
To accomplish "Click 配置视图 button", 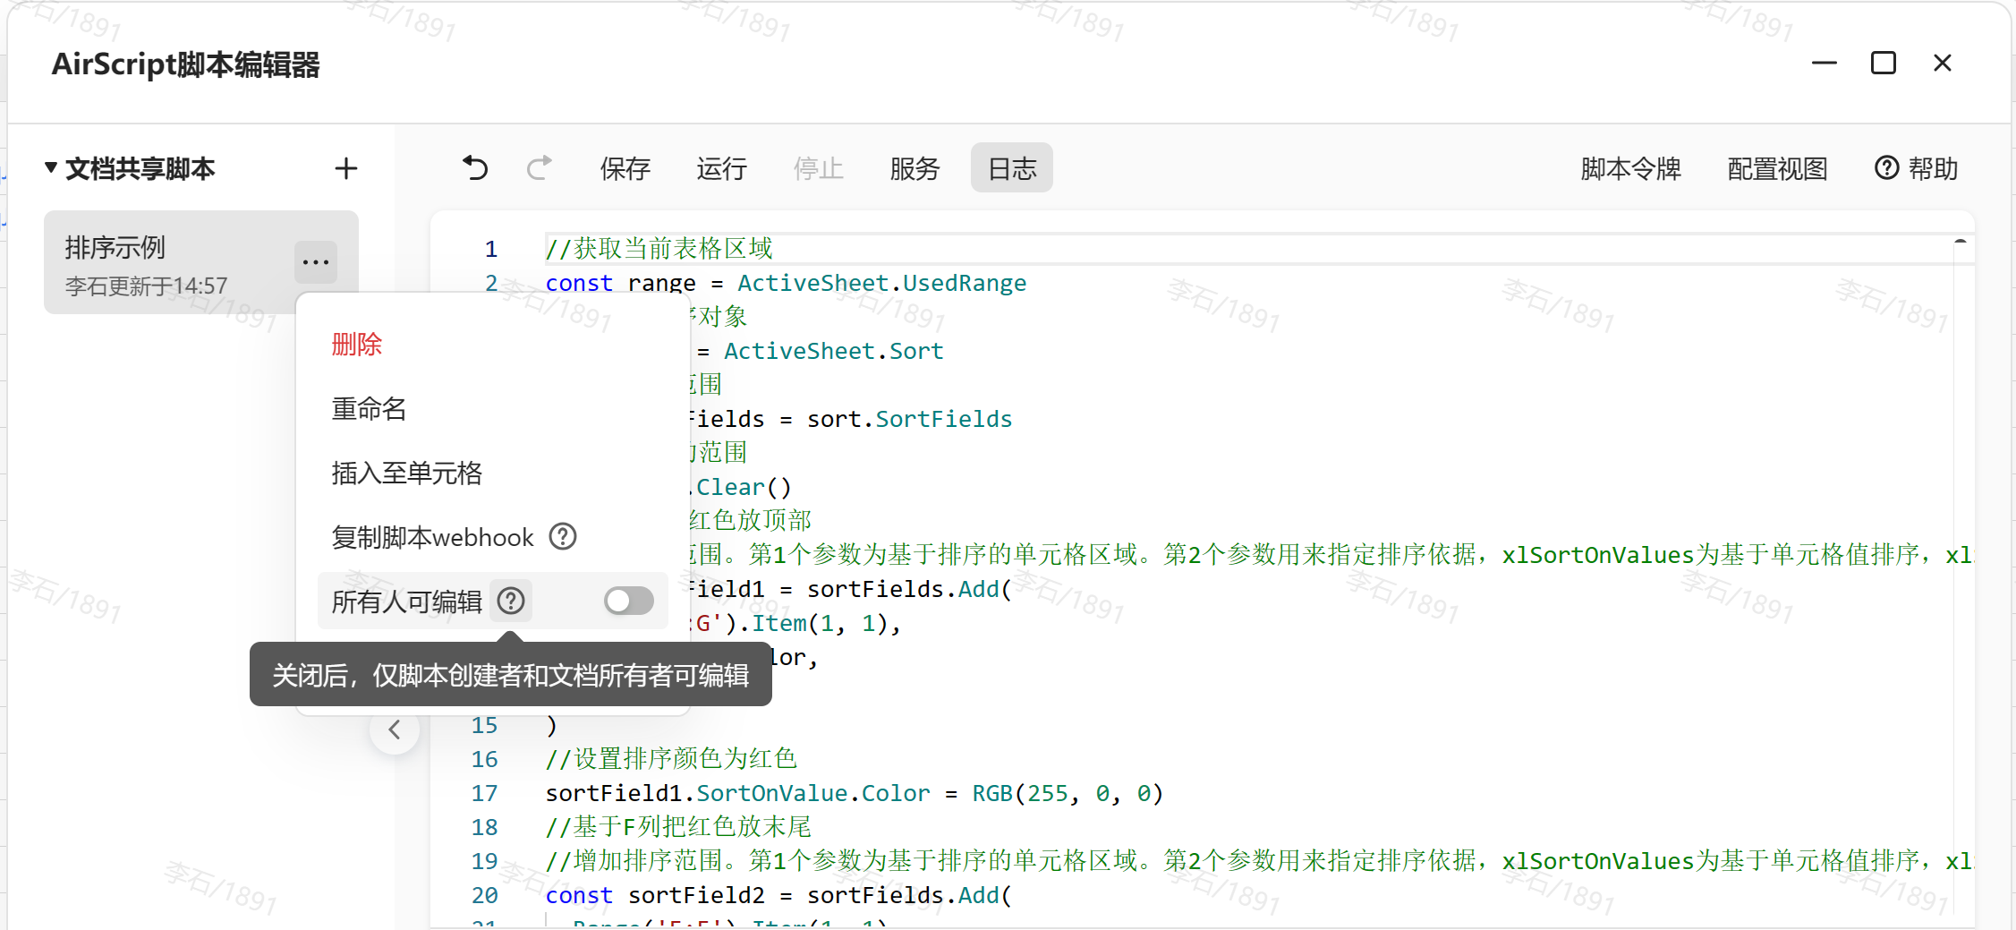I will [1777, 168].
